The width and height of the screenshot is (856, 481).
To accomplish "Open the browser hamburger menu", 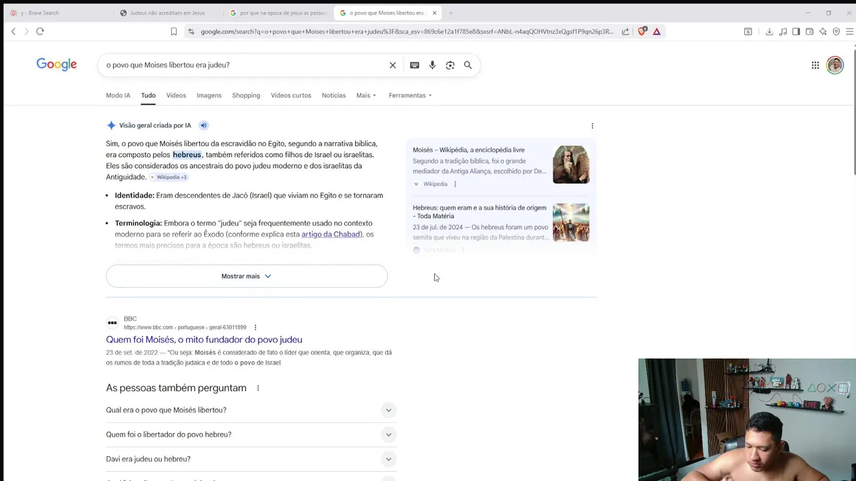I will tap(850, 31).
